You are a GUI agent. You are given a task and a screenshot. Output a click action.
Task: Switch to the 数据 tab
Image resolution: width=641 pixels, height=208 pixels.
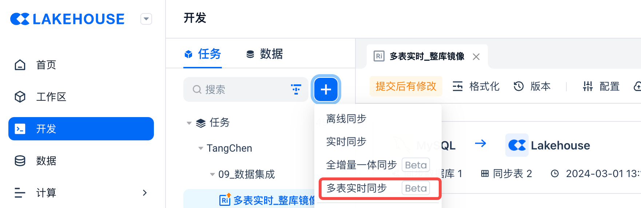point(264,54)
